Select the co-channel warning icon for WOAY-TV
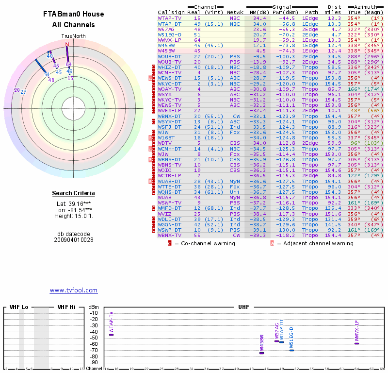Screen dimensions: 388x373 tap(153, 89)
